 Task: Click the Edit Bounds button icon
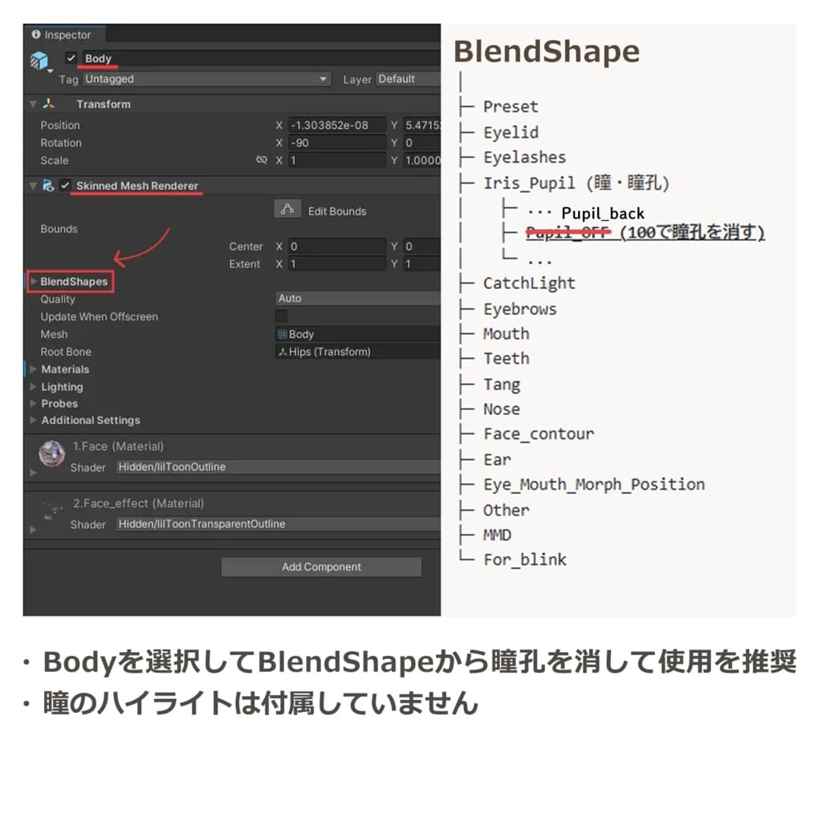[x=287, y=210]
